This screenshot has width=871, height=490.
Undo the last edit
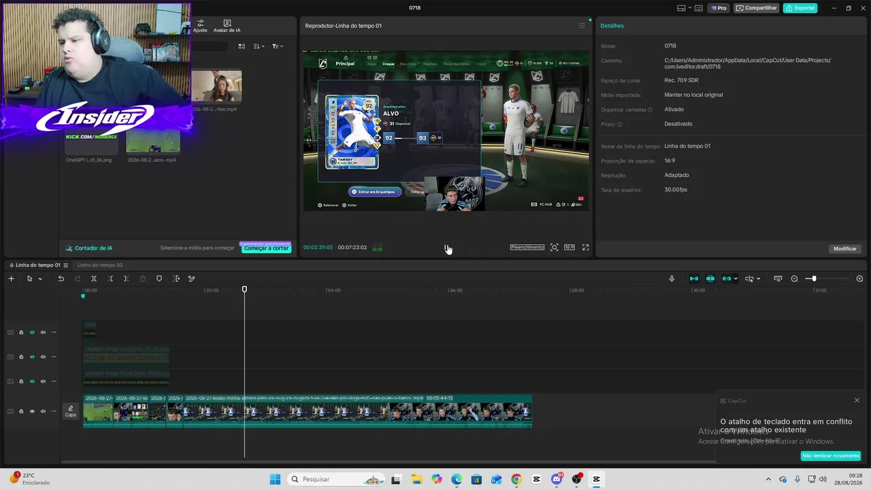point(61,278)
